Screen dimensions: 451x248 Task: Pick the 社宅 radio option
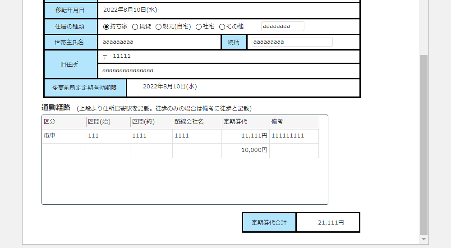click(x=198, y=27)
